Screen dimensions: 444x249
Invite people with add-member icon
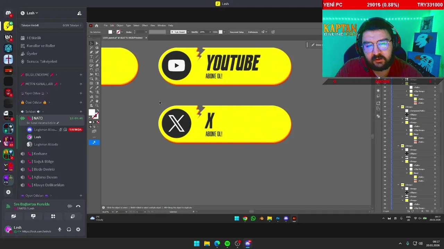click(79, 13)
